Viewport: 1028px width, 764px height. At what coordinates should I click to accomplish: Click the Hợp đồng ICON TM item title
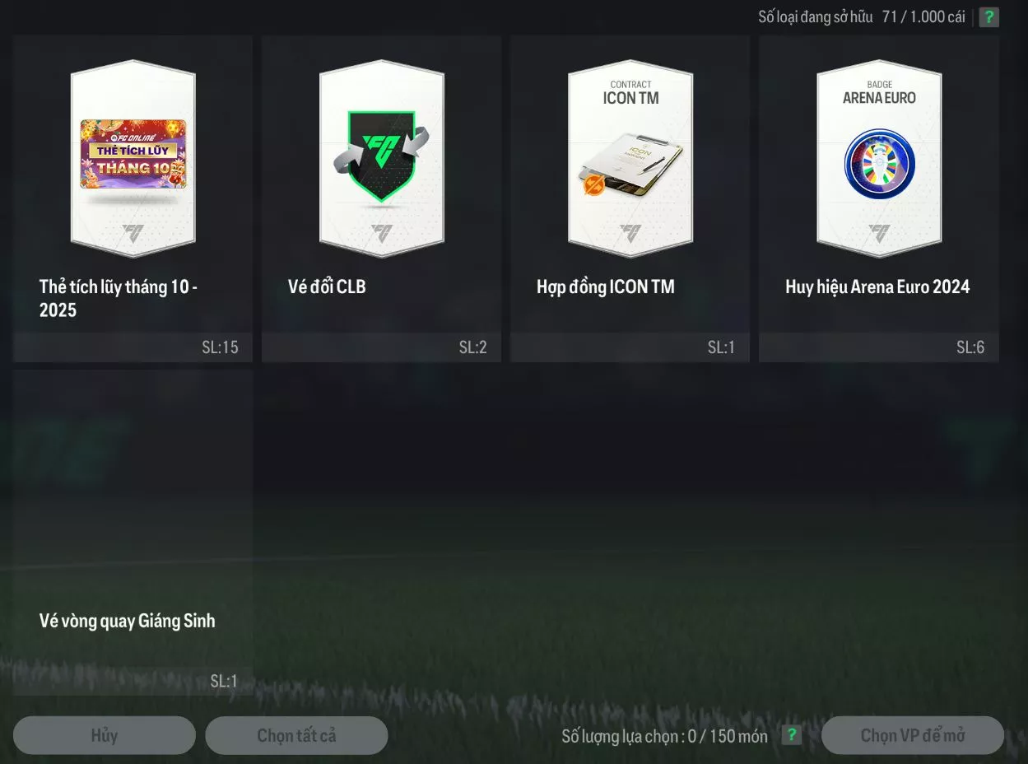[x=606, y=286]
